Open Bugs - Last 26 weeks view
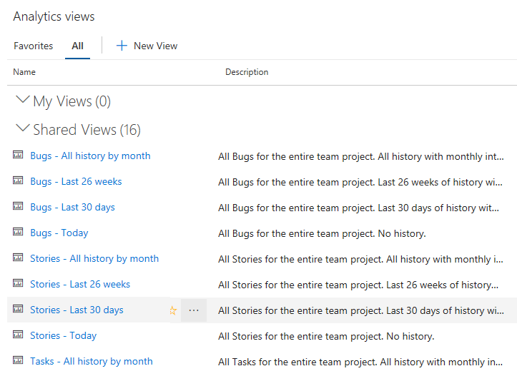The image size is (517, 376). (77, 181)
